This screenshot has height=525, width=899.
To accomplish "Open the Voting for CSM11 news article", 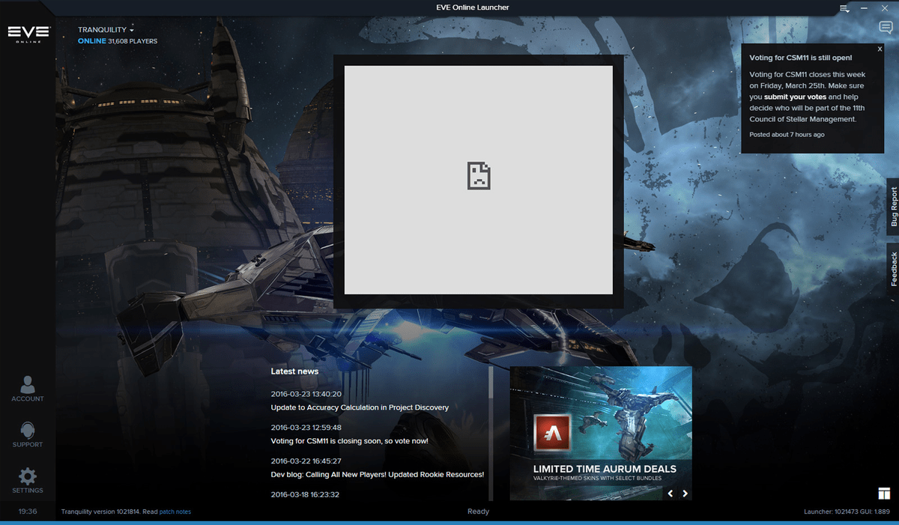I will tap(350, 441).
